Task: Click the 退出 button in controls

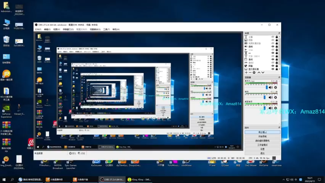Action: (x=262, y=153)
